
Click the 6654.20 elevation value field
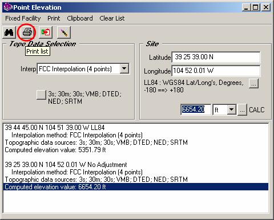point(196,109)
